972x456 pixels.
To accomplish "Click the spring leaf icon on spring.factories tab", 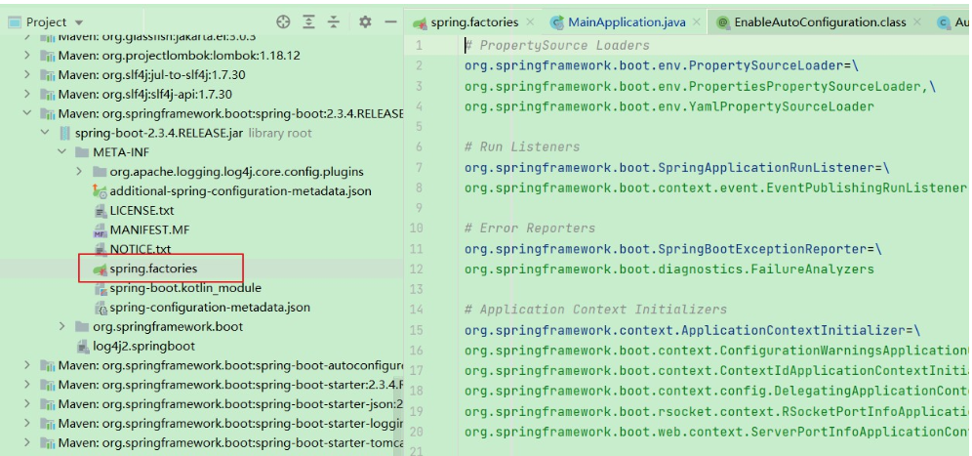I will pyautogui.click(x=421, y=23).
